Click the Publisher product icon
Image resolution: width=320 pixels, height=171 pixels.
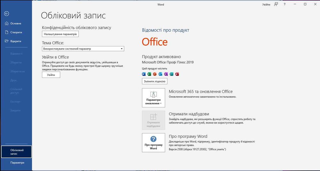(172, 74)
